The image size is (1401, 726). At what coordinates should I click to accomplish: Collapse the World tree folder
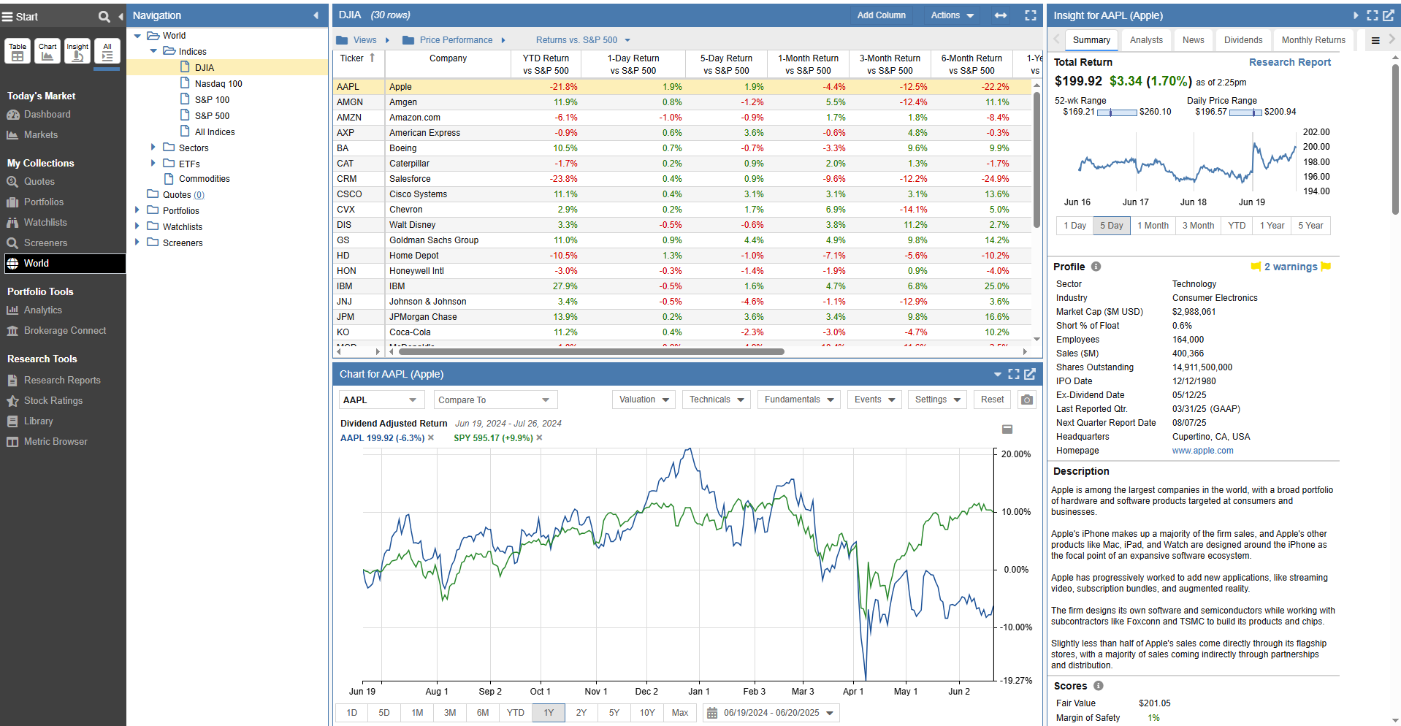point(137,36)
